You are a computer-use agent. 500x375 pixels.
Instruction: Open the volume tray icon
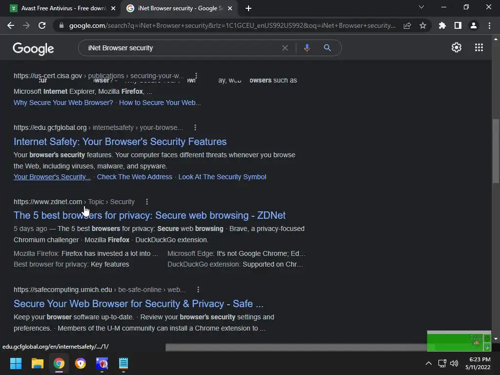click(454, 363)
